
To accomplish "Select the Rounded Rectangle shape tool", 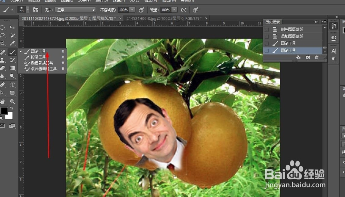I will click(12, 93).
